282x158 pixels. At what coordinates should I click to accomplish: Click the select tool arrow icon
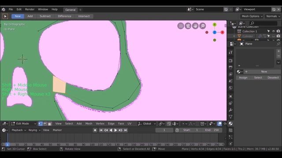[5, 16]
